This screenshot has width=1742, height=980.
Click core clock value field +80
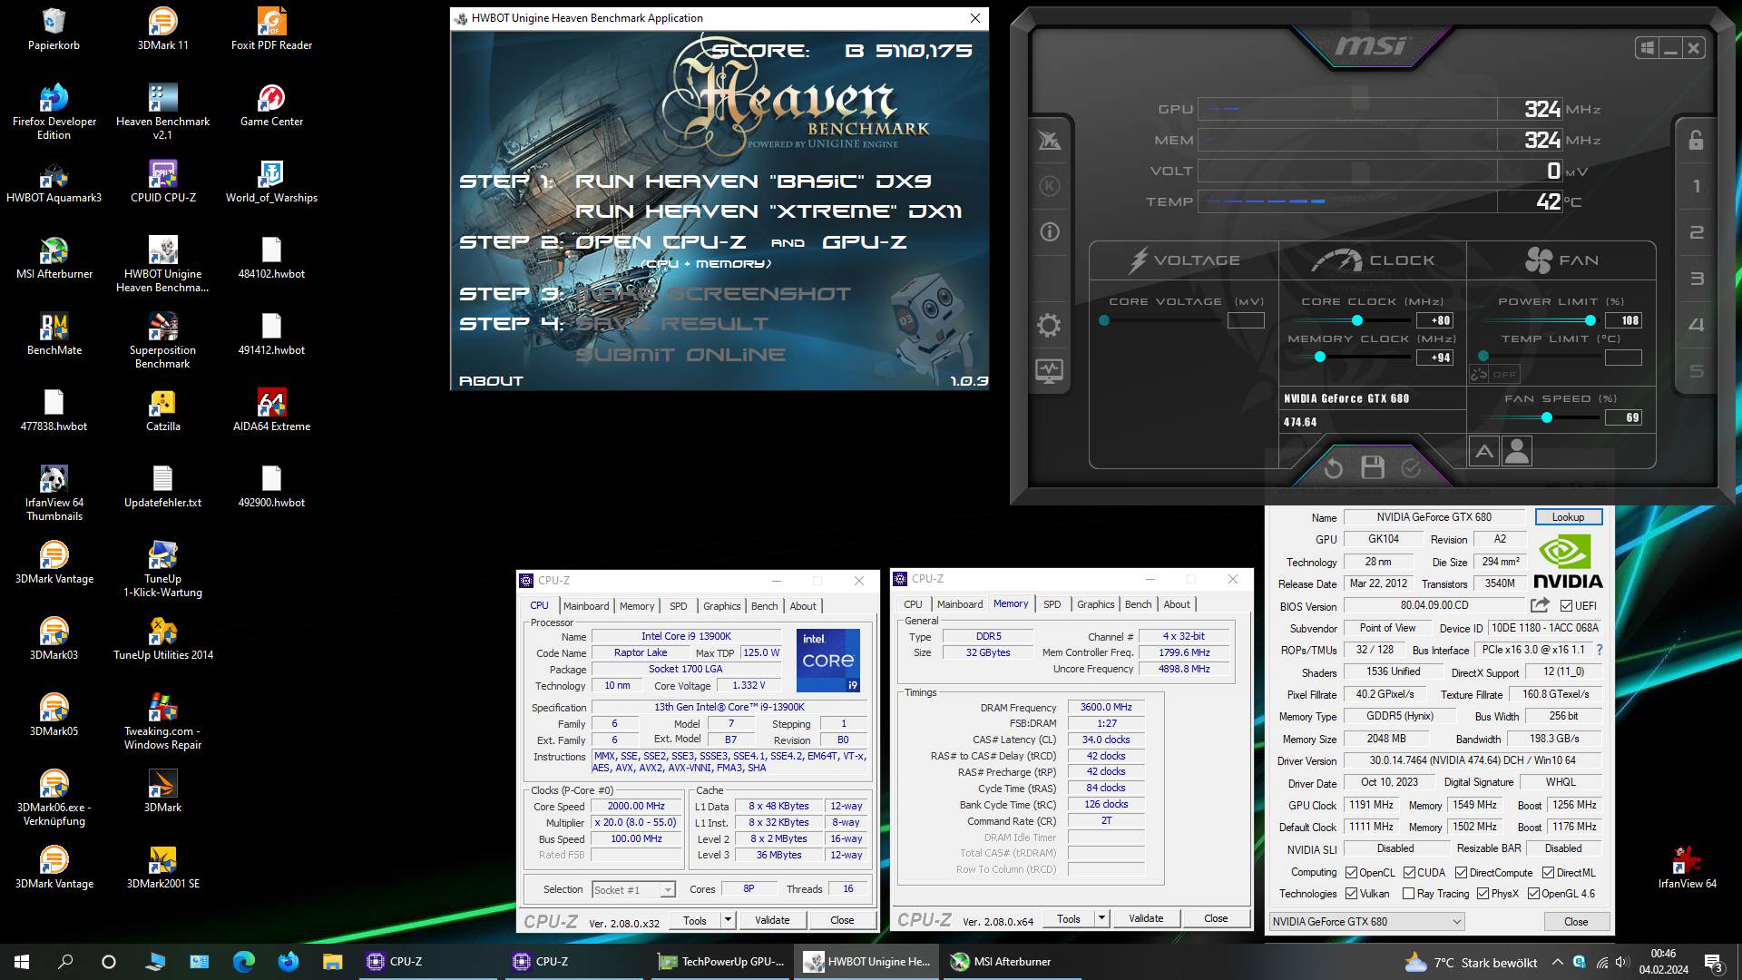click(1435, 320)
